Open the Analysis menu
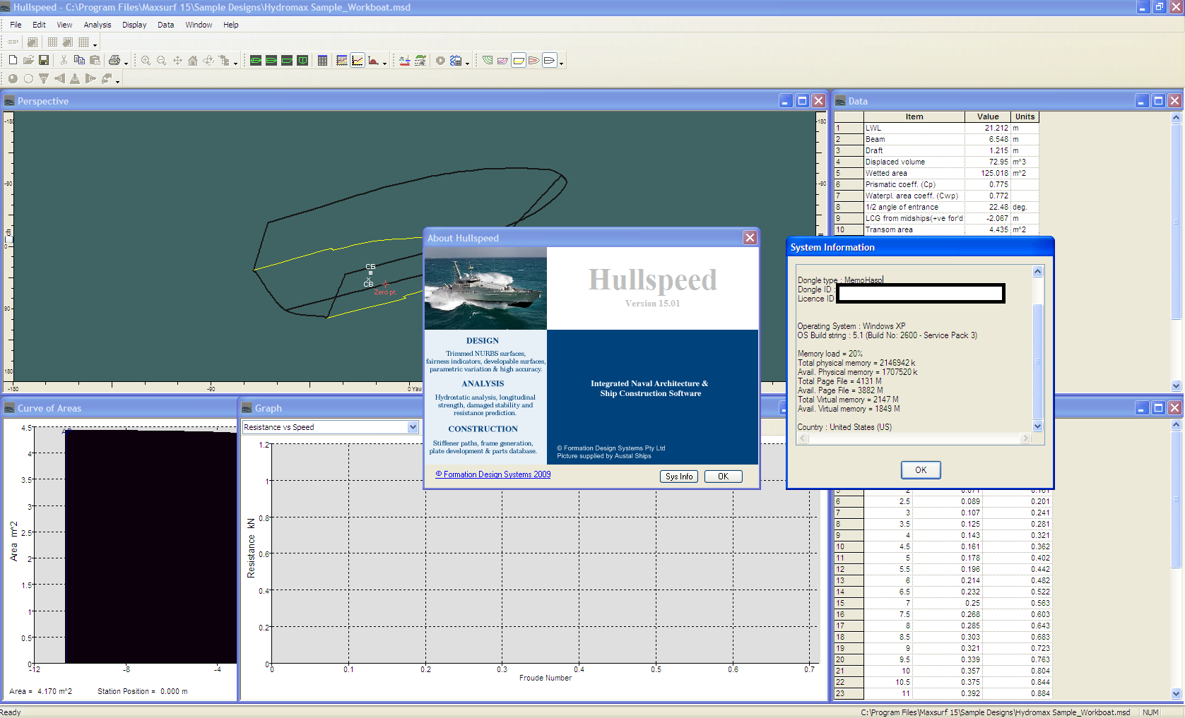Image resolution: width=1185 pixels, height=718 pixels. click(98, 25)
